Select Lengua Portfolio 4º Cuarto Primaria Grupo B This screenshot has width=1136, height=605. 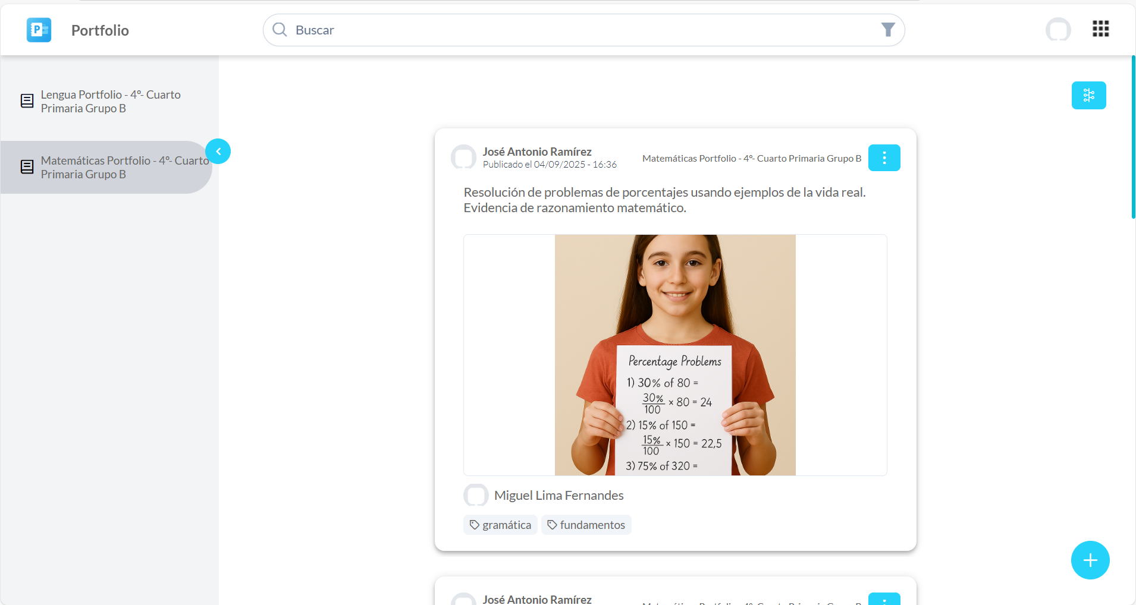pos(110,102)
